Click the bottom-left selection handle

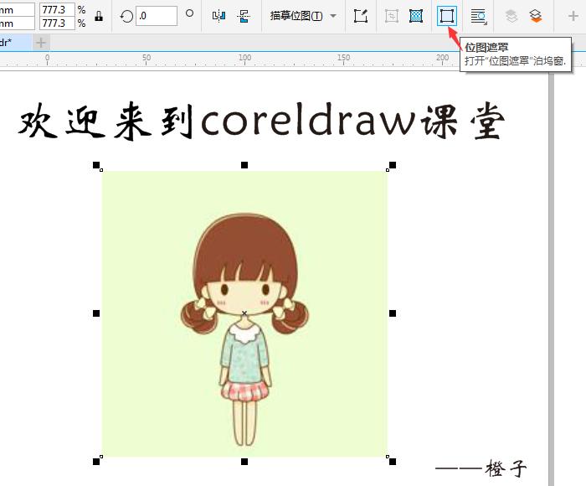(x=96, y=462)
